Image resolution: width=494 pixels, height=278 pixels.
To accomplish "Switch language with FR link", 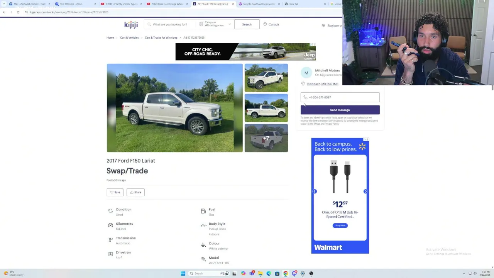I will (323, 26).
